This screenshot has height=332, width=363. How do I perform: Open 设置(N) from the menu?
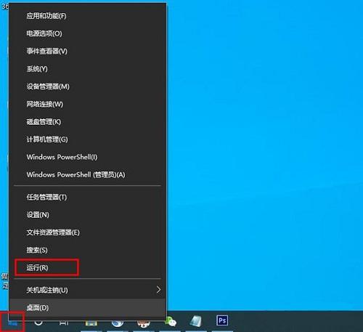[x=88, y=215]
